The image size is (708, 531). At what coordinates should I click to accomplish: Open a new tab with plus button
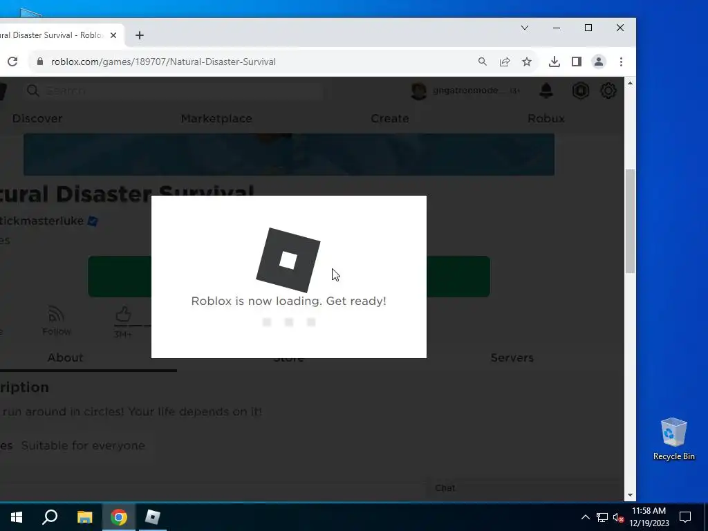tap(140, 35)
